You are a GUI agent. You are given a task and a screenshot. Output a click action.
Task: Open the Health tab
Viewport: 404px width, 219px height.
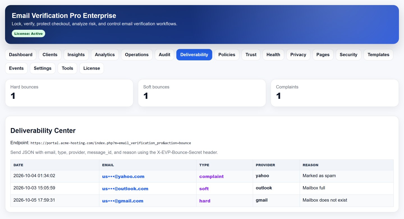(x=273, y=55)
